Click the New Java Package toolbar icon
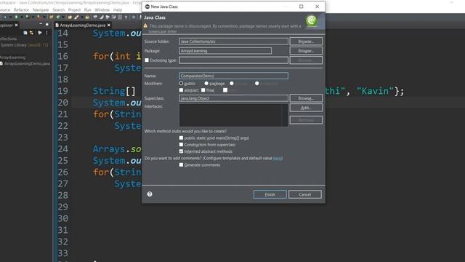Screen dimensions: 465x262 point(51,17)
